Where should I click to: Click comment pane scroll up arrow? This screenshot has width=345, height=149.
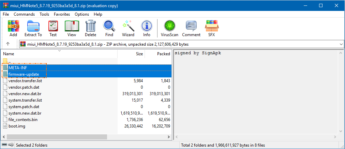pos(341,53)
